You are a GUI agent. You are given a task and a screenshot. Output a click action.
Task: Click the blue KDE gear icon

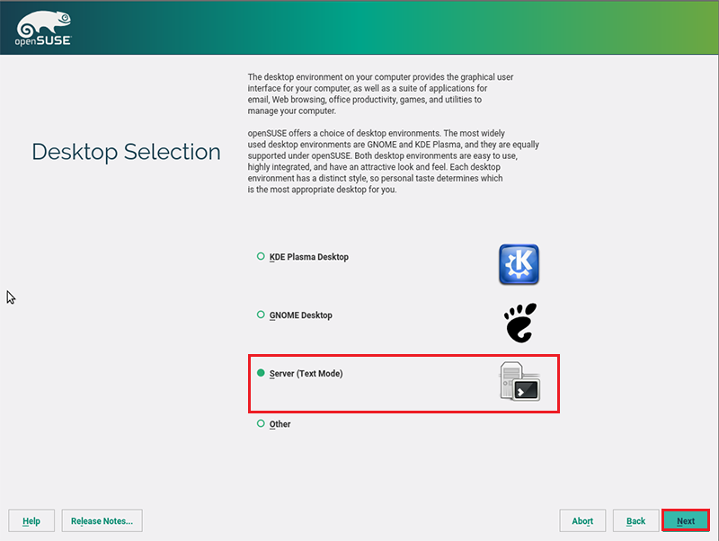click(x=519, y=264)
